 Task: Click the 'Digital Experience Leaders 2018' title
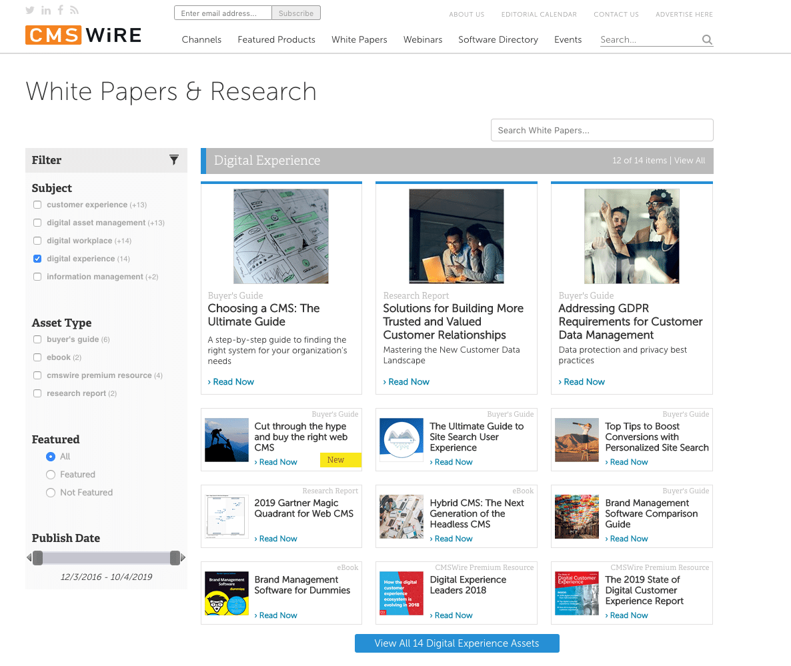coord(468,585)
